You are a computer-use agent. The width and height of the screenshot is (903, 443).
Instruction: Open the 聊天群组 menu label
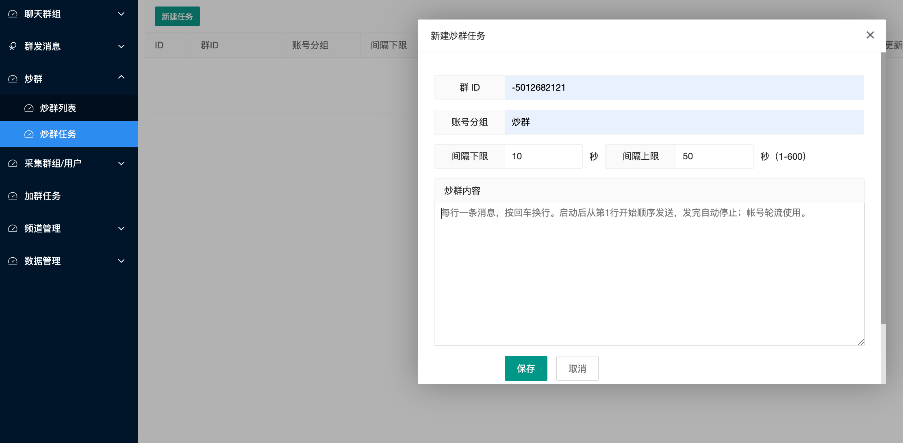click(x=42, y=14)
